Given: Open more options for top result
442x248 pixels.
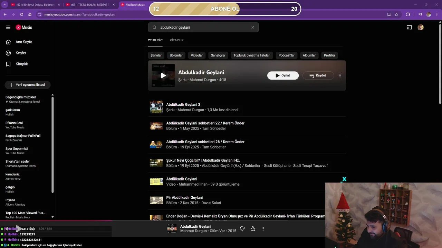Looking at the screenshot, I should 340,75.
